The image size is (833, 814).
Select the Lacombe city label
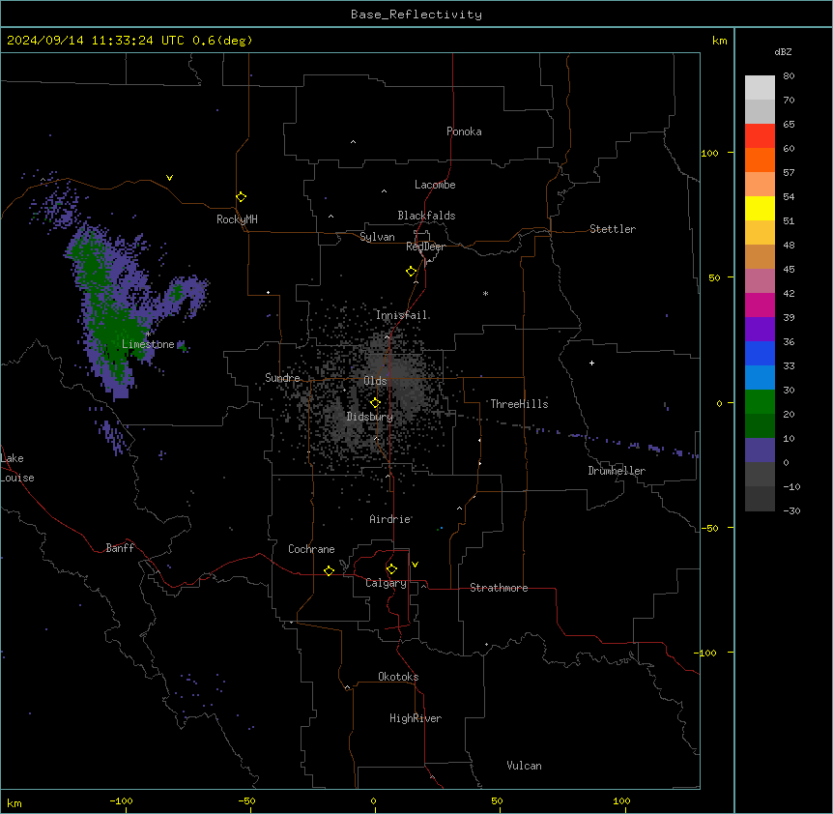(435, 185)
